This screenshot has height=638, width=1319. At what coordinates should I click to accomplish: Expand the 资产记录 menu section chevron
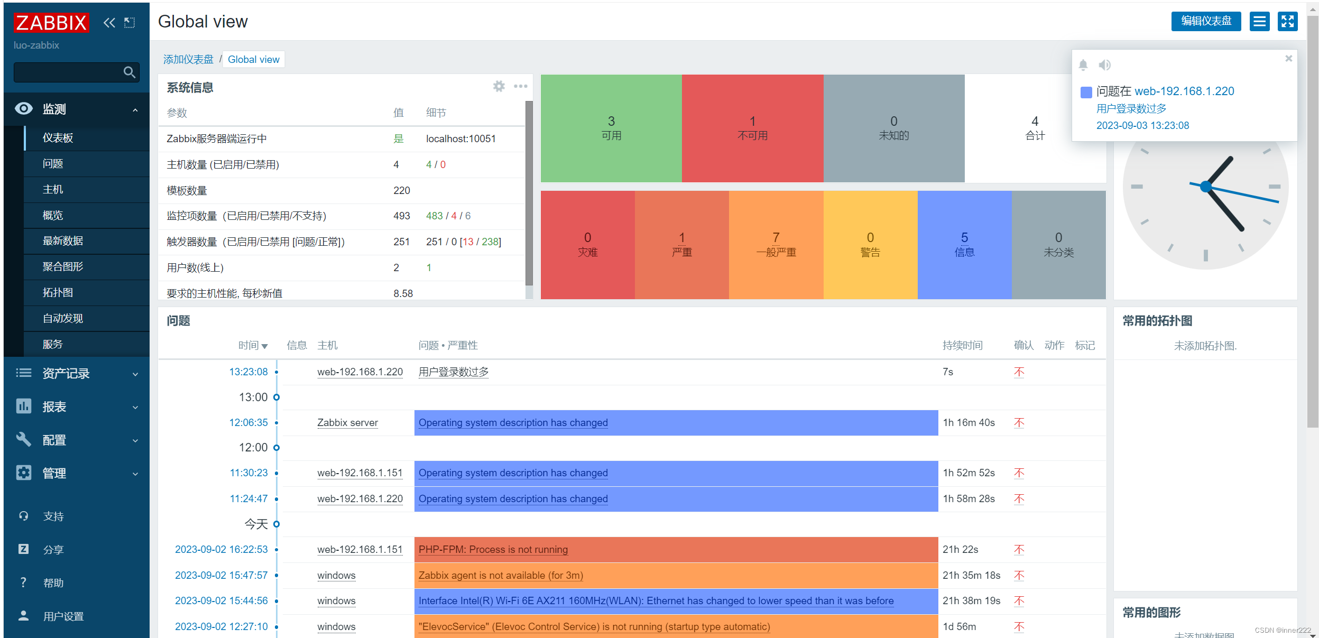pos(135,374)
